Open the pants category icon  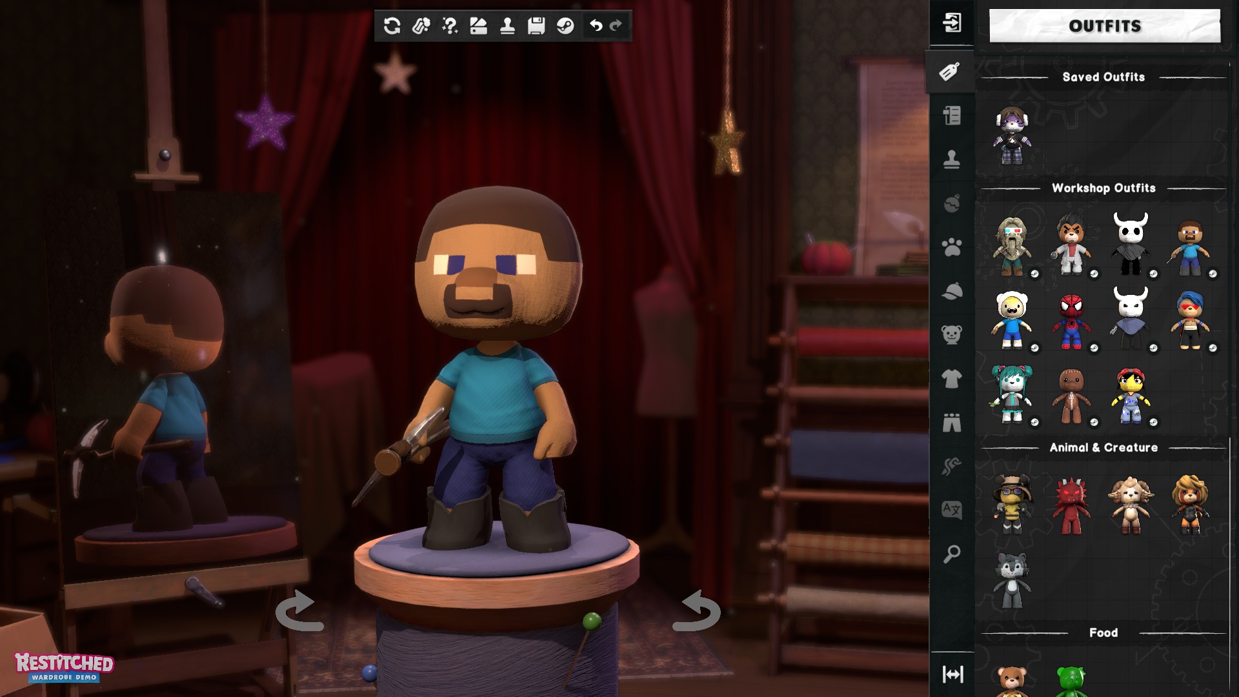tap(952, 423)
